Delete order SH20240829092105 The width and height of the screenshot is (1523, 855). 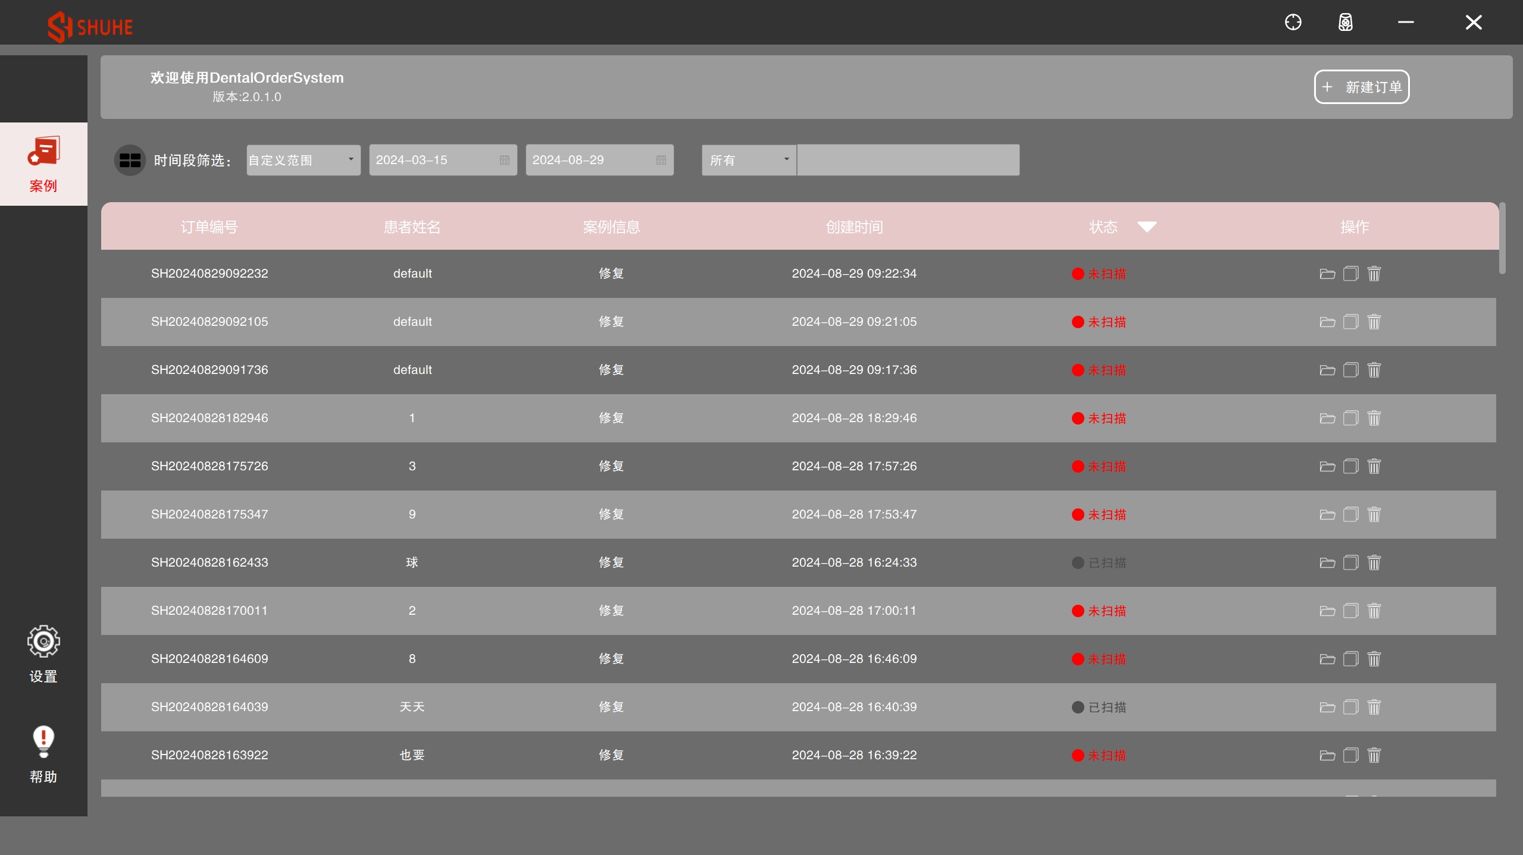[1374, 322]
